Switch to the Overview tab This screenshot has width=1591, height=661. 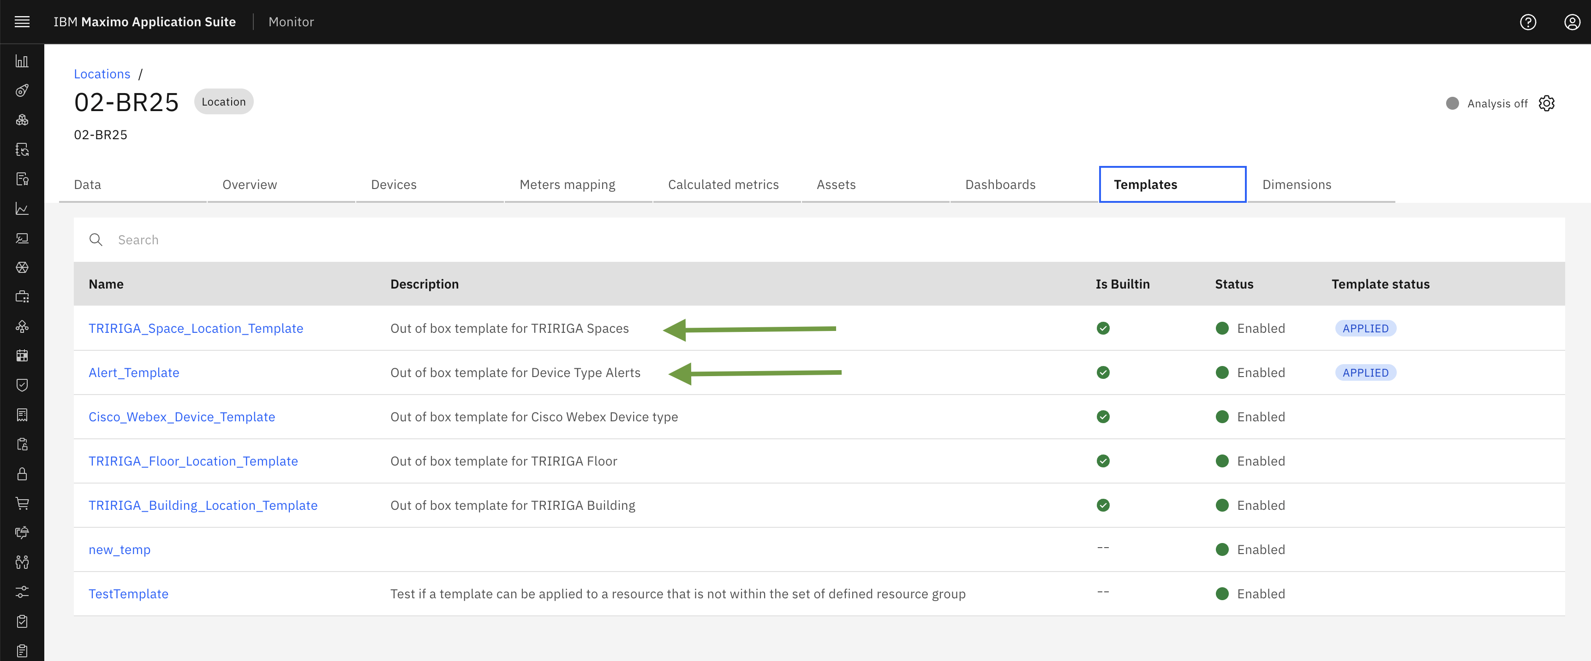point(281,184)
